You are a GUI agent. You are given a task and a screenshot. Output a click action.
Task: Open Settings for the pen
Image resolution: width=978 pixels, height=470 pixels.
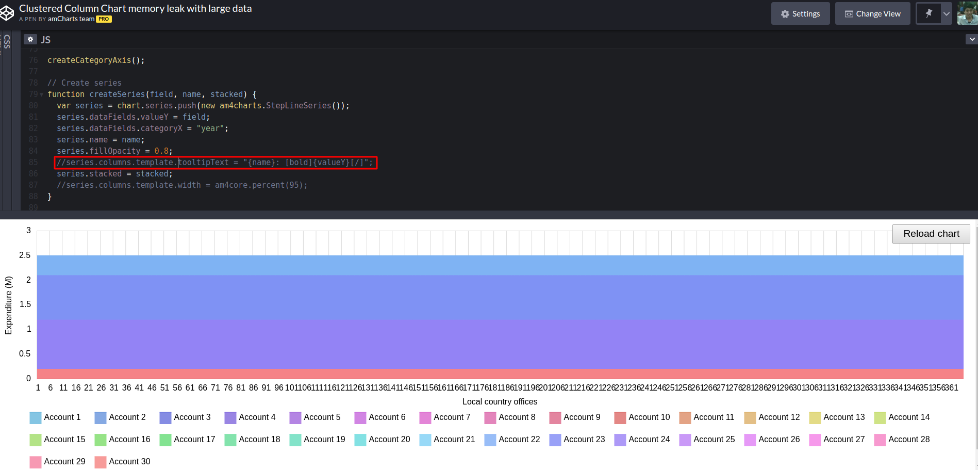tap(800, 13)
